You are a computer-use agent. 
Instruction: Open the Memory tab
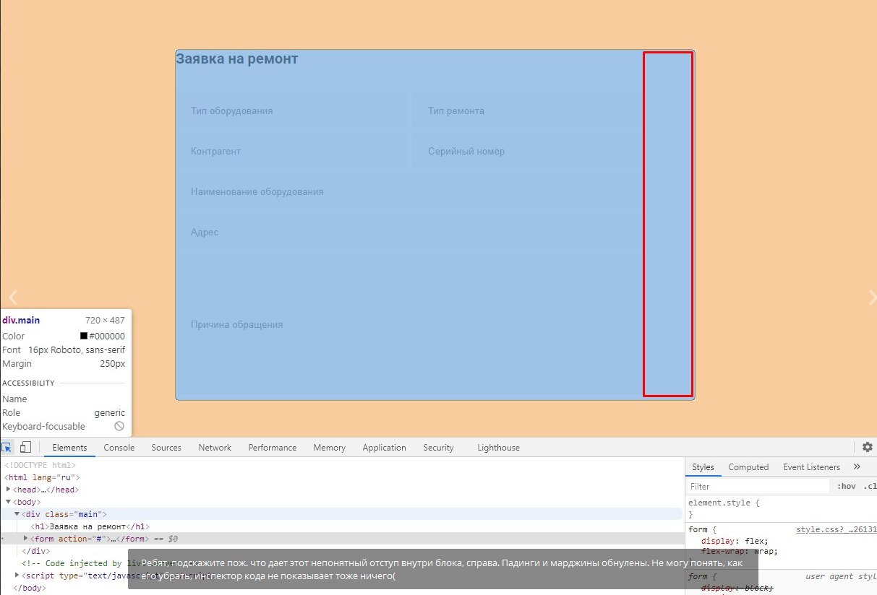point(330,448)
